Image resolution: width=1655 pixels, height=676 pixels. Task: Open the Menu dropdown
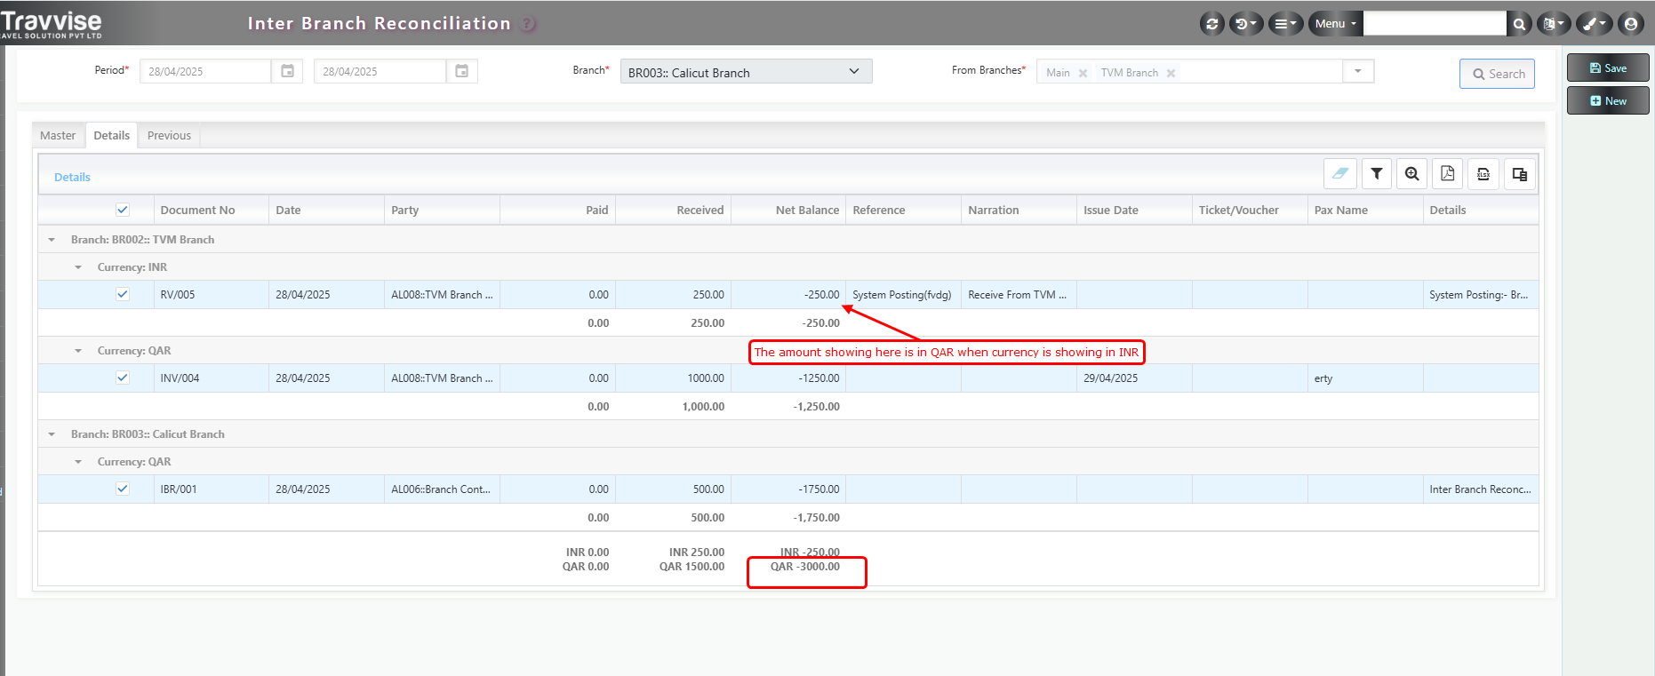tap(1336, 24)
